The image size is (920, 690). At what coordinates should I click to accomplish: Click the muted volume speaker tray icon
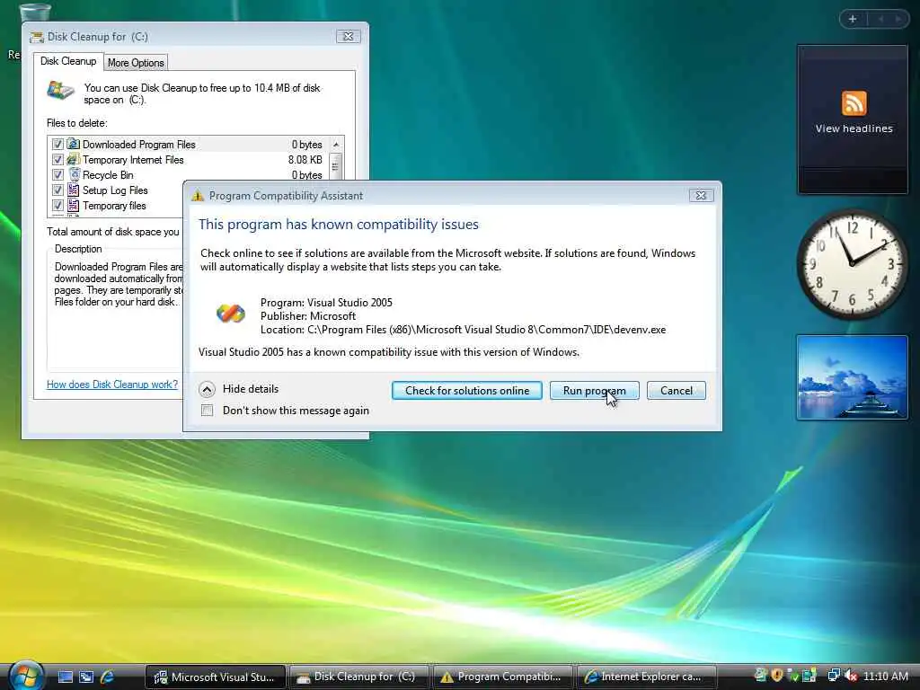pos(851,676)
